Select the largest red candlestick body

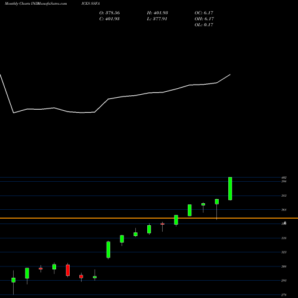click(x=68, y=270)
